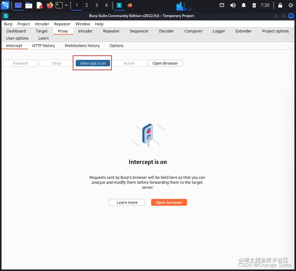
Task: Open the Repeater menu in menu bar
Action: [62, 24]
